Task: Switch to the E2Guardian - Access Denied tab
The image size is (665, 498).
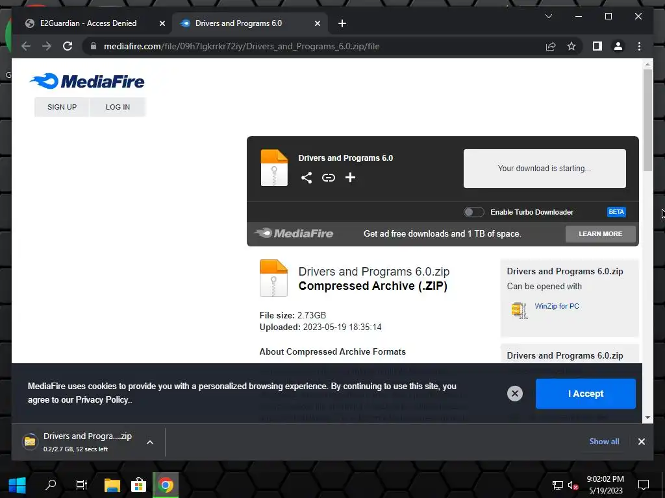Action: point(88,23)
